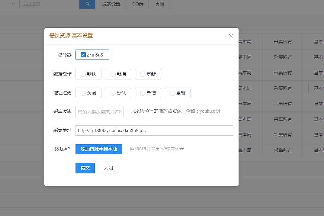Open the 官网 toolbar link
This screenshot has height=216, width=324.
coord(159,4)
